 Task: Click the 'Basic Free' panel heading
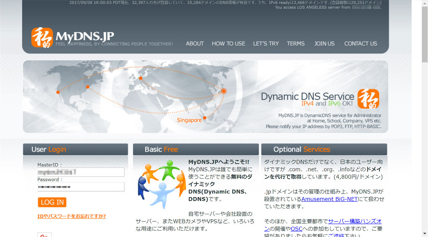click(161, 150)
